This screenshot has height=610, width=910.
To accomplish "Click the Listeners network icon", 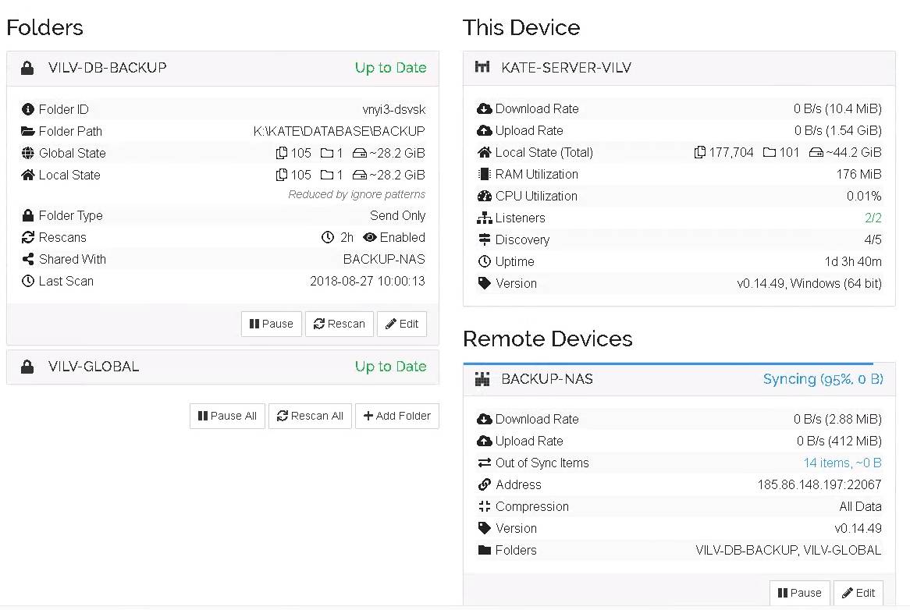I will point(484,218).
